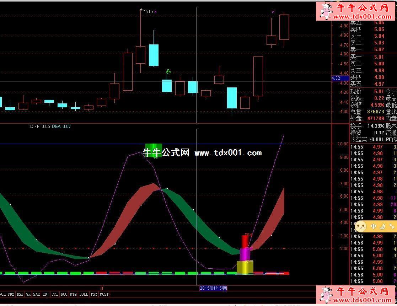Viewport: 397px width, 306px height.
Task: Click the magenta 中牛 signal block
Action: click(x=245, y=254)
